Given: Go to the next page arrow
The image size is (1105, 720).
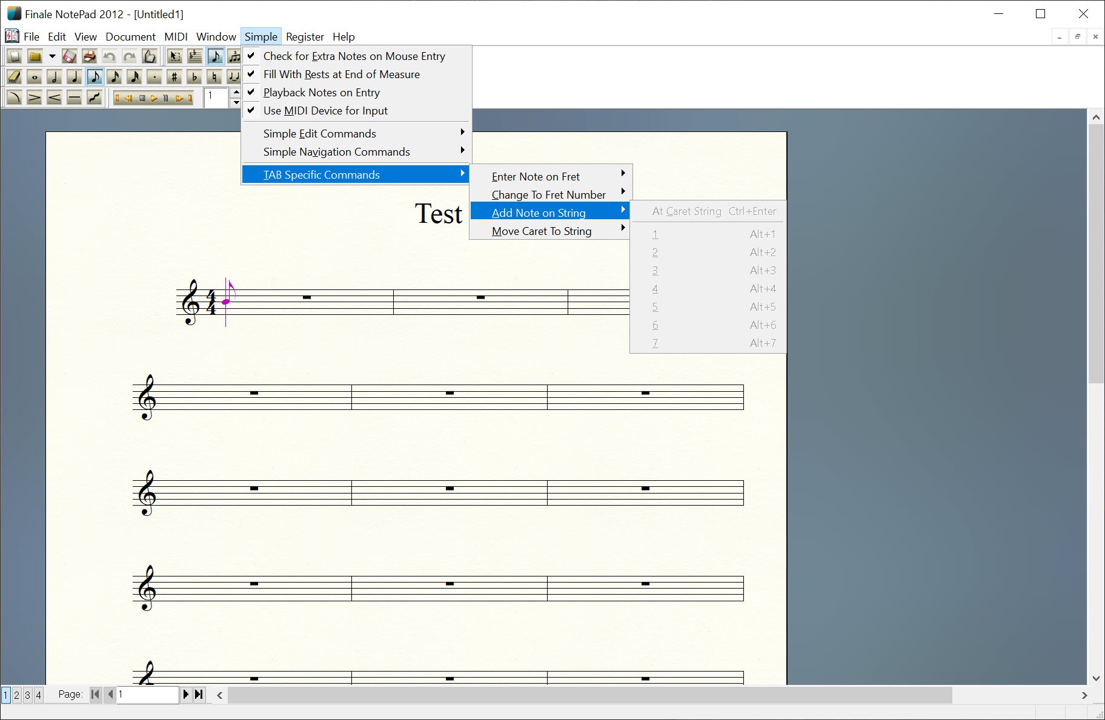Looking at the screenshot, I should click(x=185, y=695).
